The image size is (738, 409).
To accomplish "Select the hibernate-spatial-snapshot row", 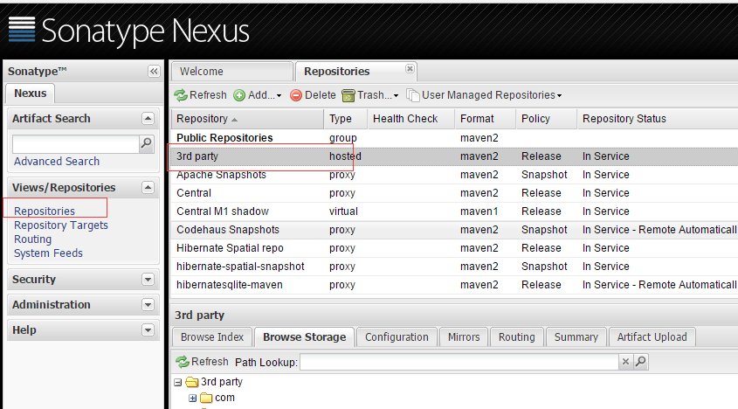I will point(455,267).
